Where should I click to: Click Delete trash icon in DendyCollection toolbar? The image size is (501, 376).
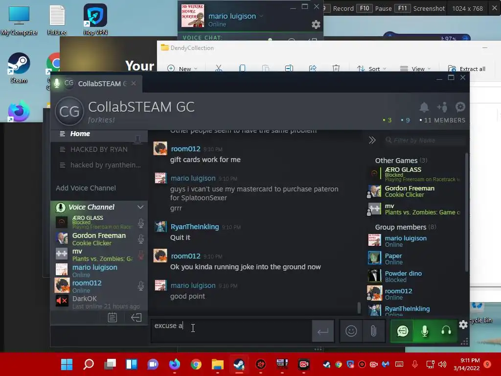click(336, 68)
